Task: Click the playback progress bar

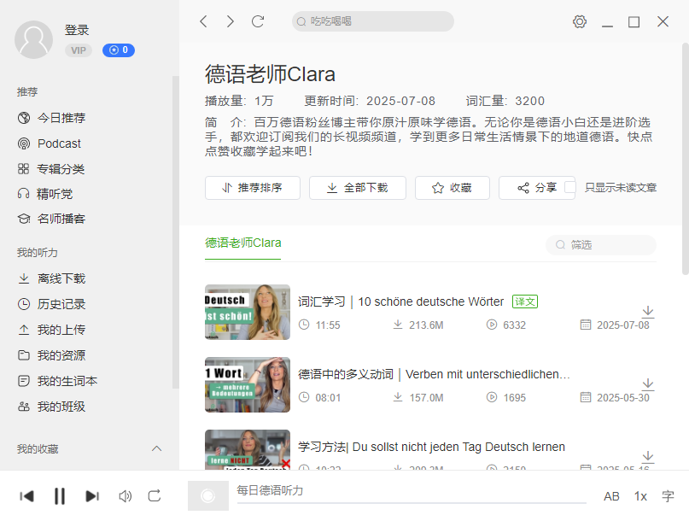Action: (x=412, y=502)
